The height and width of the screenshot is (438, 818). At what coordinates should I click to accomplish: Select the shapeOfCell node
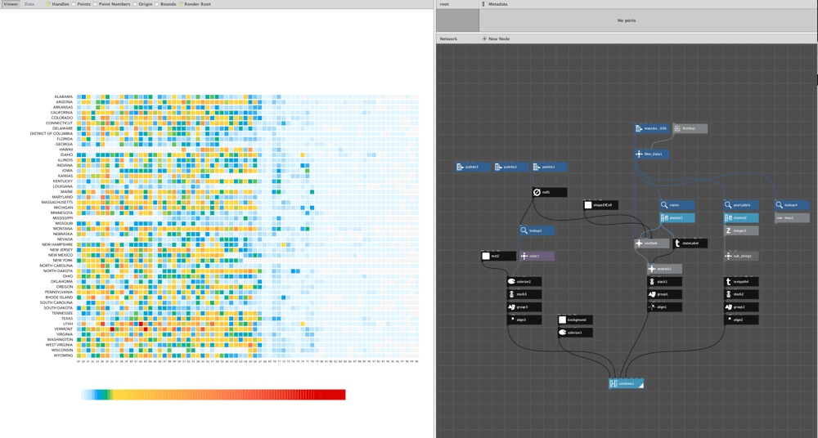click(601, 205)
